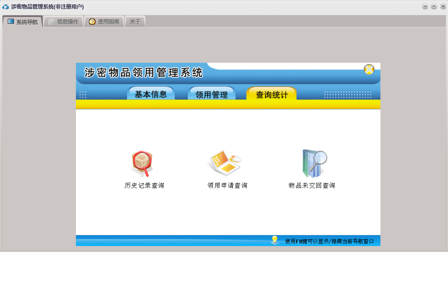Open the 历史记录查询 icon
Screen dimensions: 448x295
click(142, 164)
